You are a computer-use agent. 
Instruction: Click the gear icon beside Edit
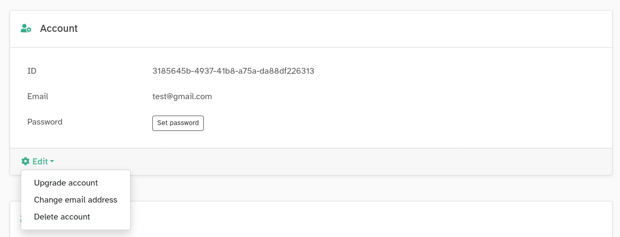click(x=25, y=161)
